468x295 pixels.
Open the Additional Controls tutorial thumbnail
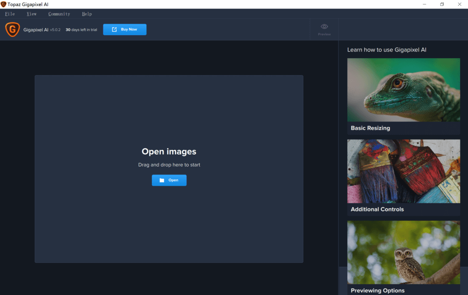404,171
